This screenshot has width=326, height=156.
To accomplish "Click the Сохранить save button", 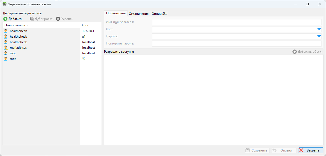I will (257, 150).
